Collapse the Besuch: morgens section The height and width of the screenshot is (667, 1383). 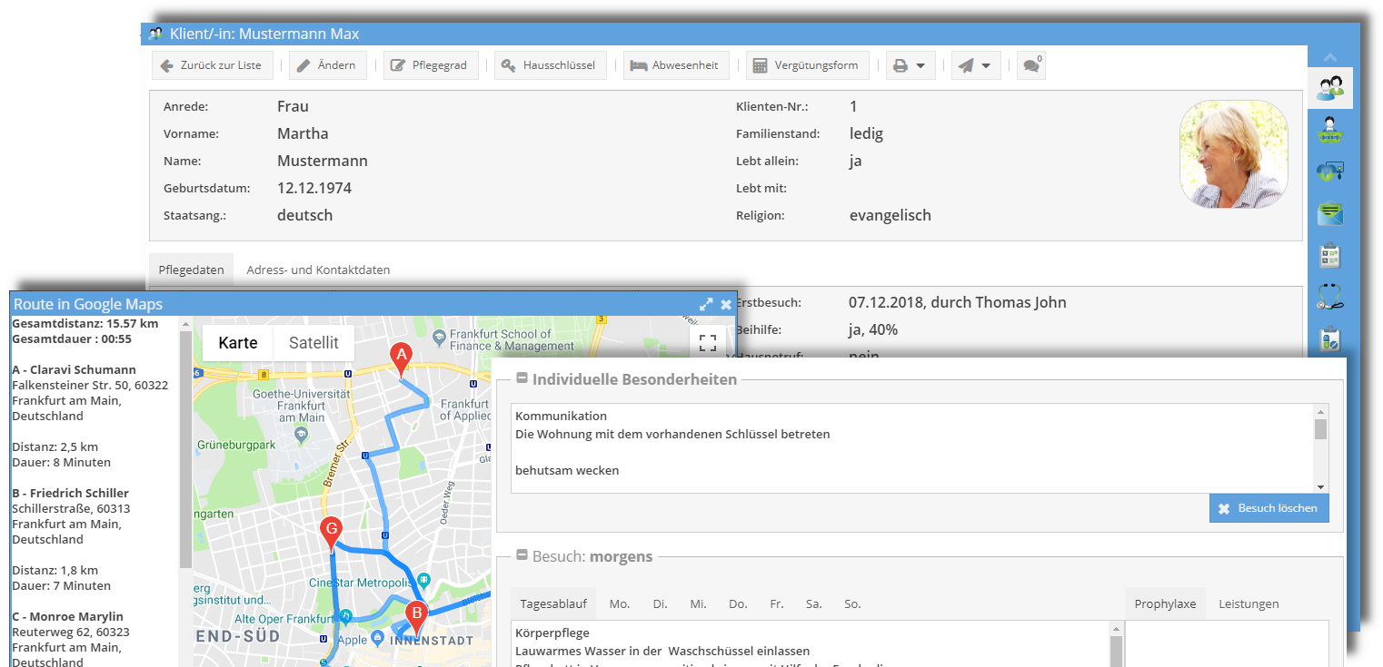point(522,555)
